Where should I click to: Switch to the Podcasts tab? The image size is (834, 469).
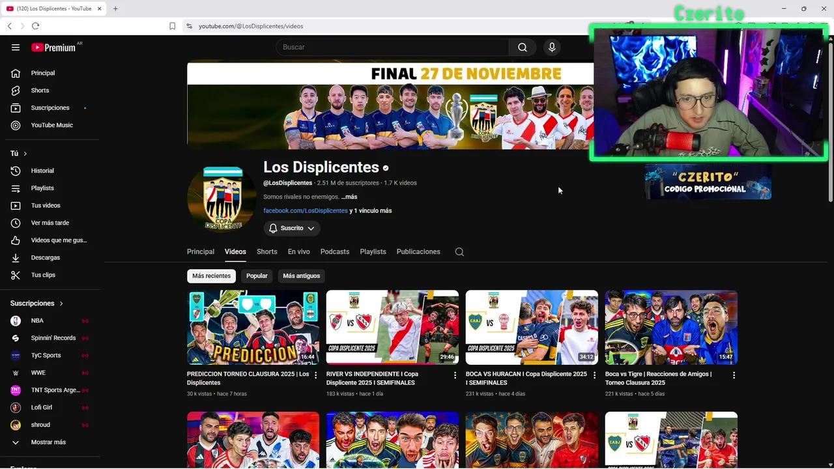click(335, 251)
